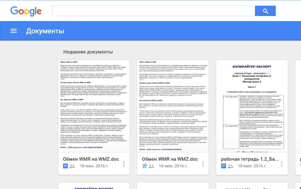Open first Обмен WMR на WMZ.doc title
The height and width of the screenshot is (189, 301).
[x=91, y=159]
